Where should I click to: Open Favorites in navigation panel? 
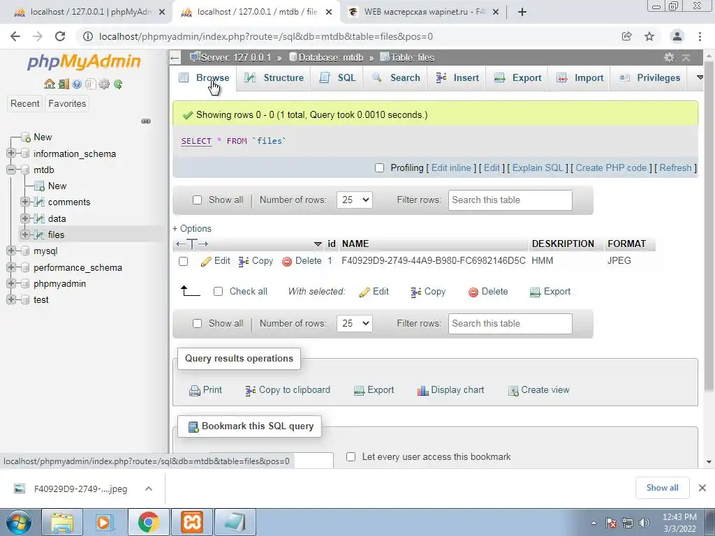[x=67, y=103]
